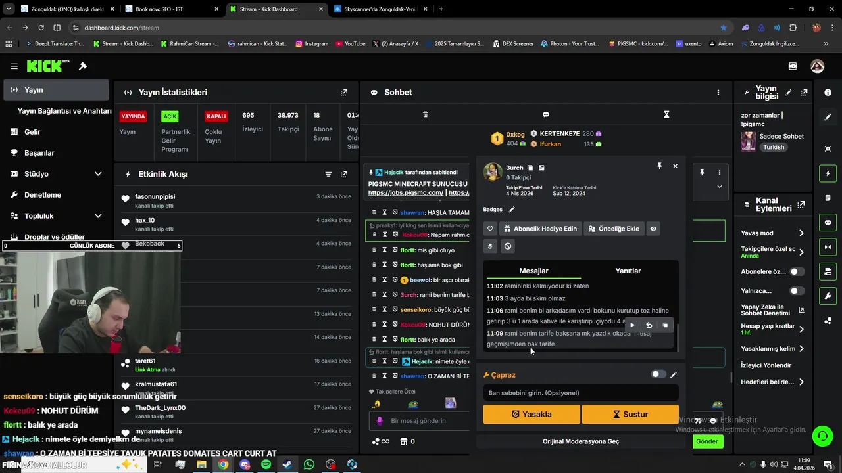Viewport: 842px width, 473px height.
Task: Edit Yayın bilgisi with the pencil icon
Action: 788,93
